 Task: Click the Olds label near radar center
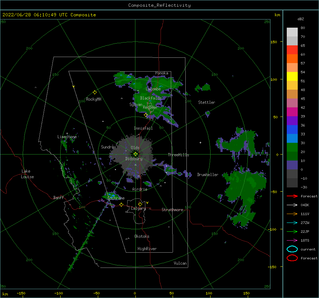tap(135, 148)
